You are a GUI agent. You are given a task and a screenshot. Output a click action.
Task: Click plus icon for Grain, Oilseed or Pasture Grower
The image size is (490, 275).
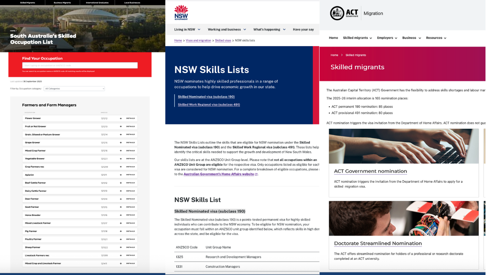[x=121, y=134]
